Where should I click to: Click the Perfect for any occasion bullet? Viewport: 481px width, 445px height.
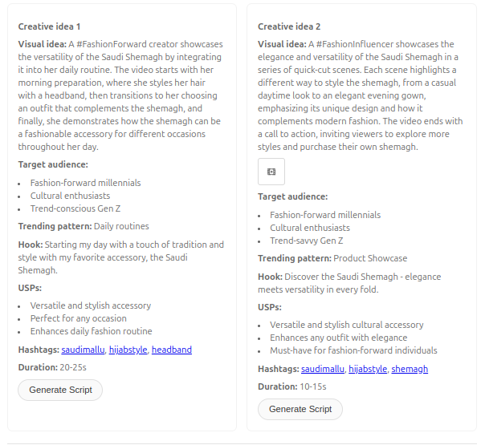tap(78, 318)
